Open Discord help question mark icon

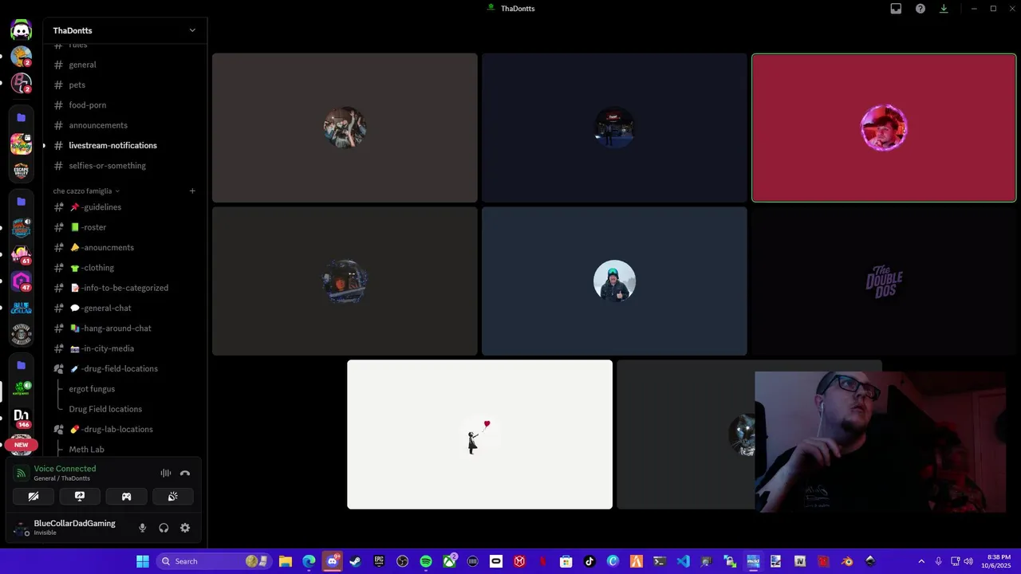tap(920, 9)
